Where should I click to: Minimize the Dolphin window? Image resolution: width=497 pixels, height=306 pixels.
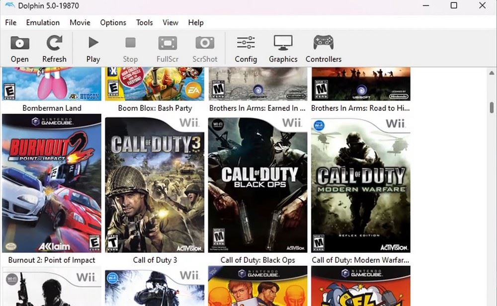click(x=426, y=5)
